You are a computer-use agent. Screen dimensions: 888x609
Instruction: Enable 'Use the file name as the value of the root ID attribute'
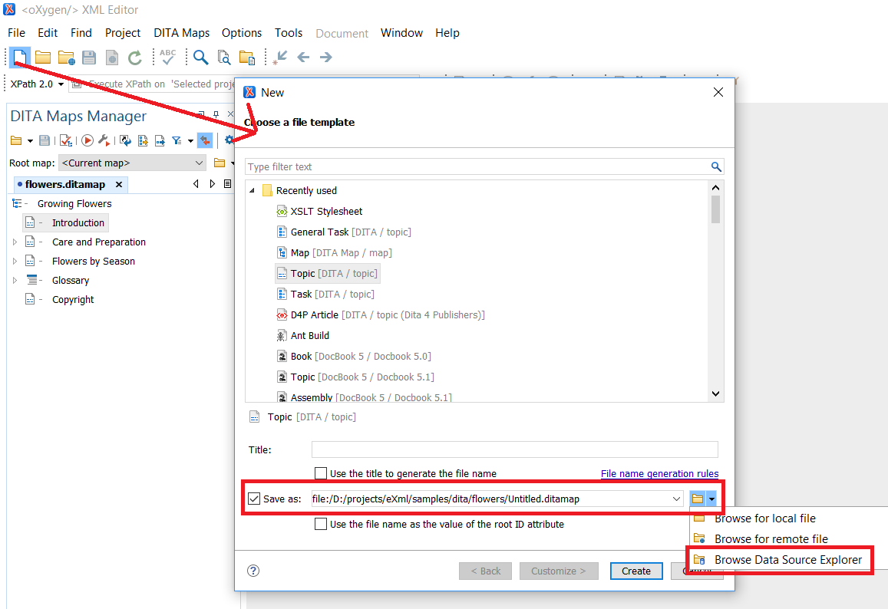coord(321,524)
